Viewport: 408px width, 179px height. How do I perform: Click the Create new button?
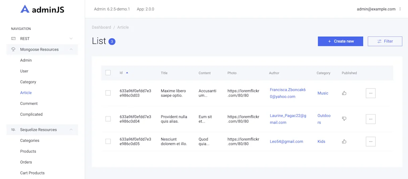tap(340, 41)
